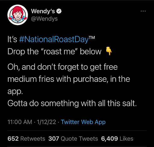Screen dimensions: 154x147
Task: Click the red pigtails in Wendy's logo
Action: tap(11, 18)
